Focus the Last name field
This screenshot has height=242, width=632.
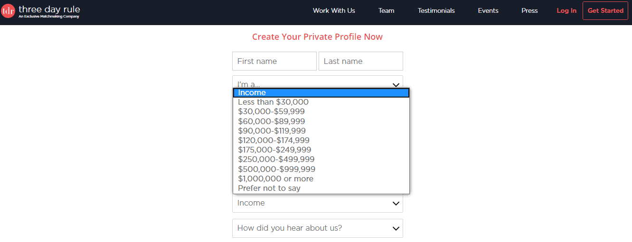(361, 61)
